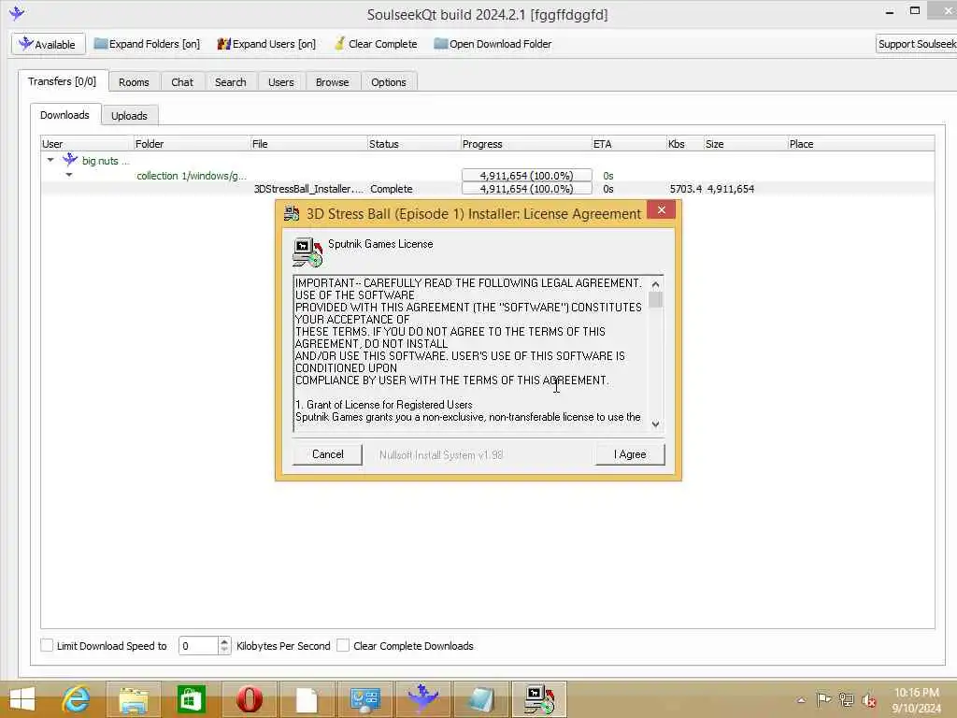Click Cancel in the installer dialog

pyautogui.click(x=328, y=454)
